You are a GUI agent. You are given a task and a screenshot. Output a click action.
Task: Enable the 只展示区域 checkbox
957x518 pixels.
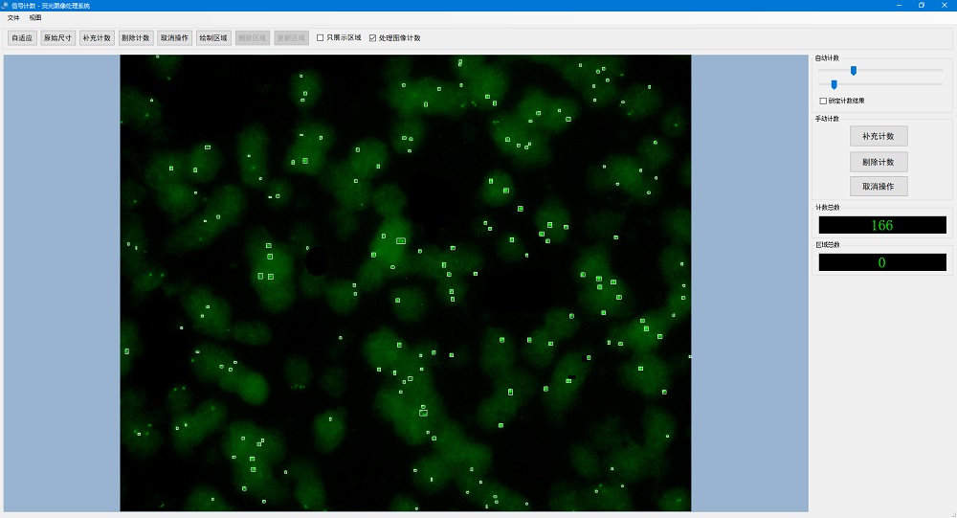point(321,38)
